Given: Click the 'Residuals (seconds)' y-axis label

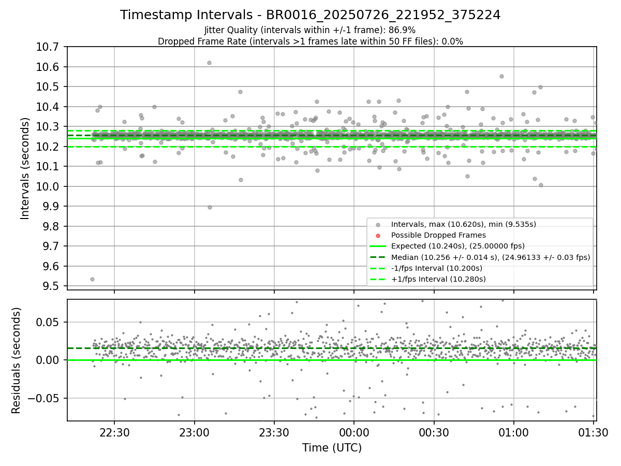Looking at the screenshot, I should click(16, 360).
